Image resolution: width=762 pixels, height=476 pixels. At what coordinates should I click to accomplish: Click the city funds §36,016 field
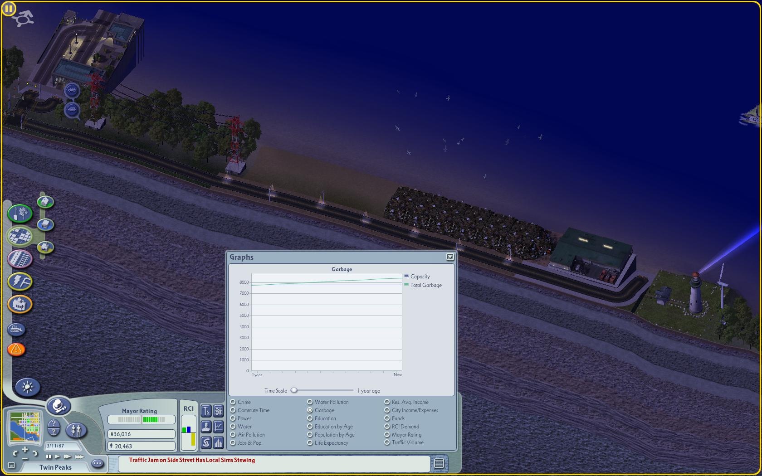(141, 434)
